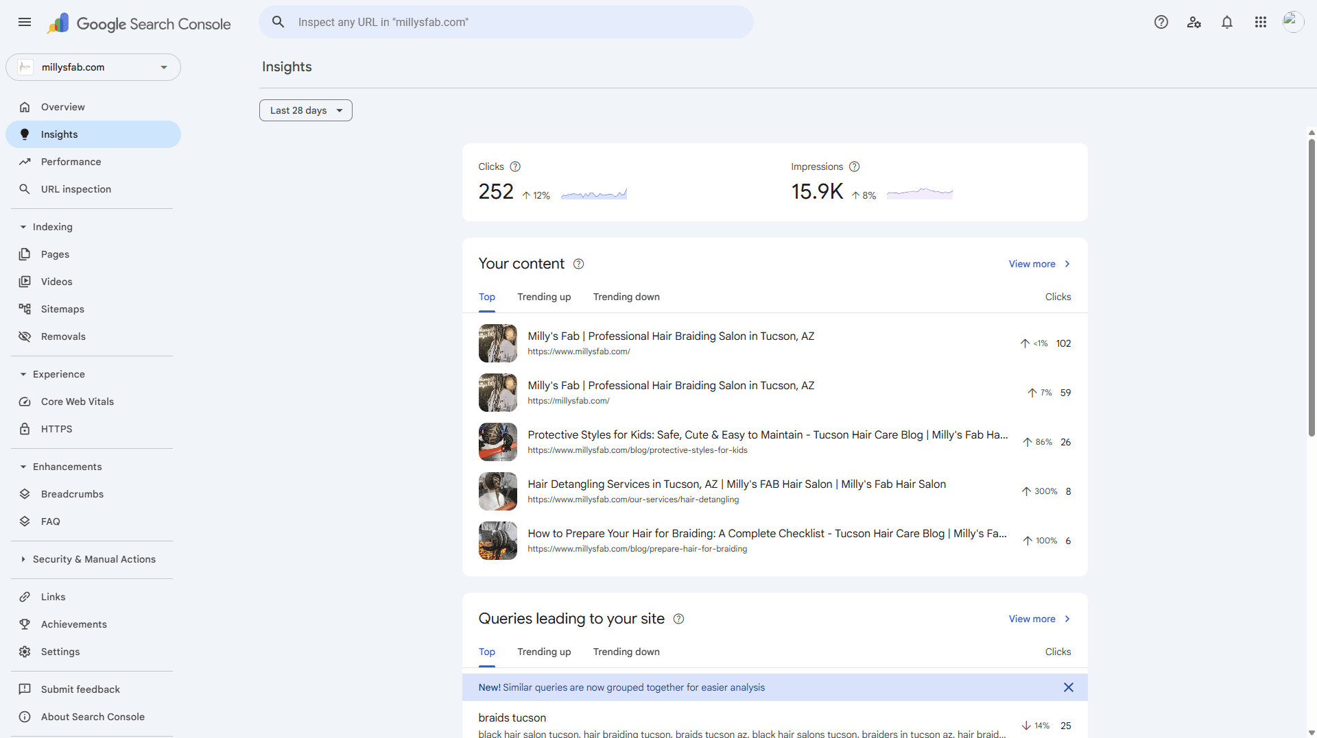
Task: Open Protective Styles for Kids content row
Action: point(775,442)
